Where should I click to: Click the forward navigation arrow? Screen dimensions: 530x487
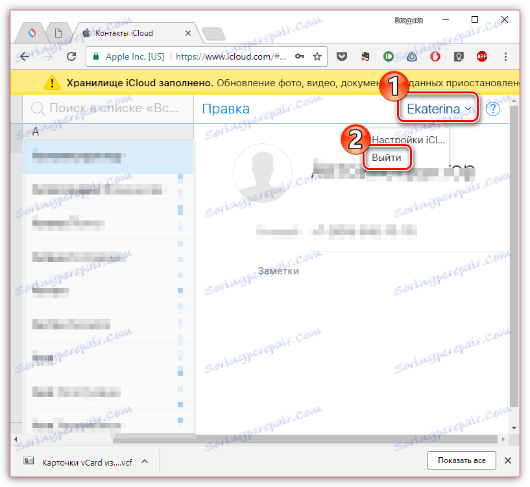[48, 57]
